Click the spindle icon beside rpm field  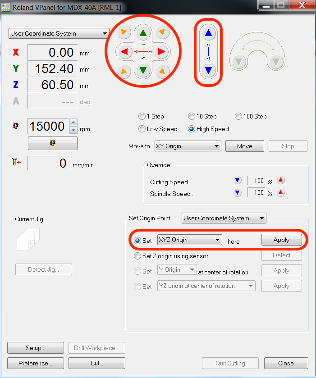pyautogui.click(x=16, y=126)
